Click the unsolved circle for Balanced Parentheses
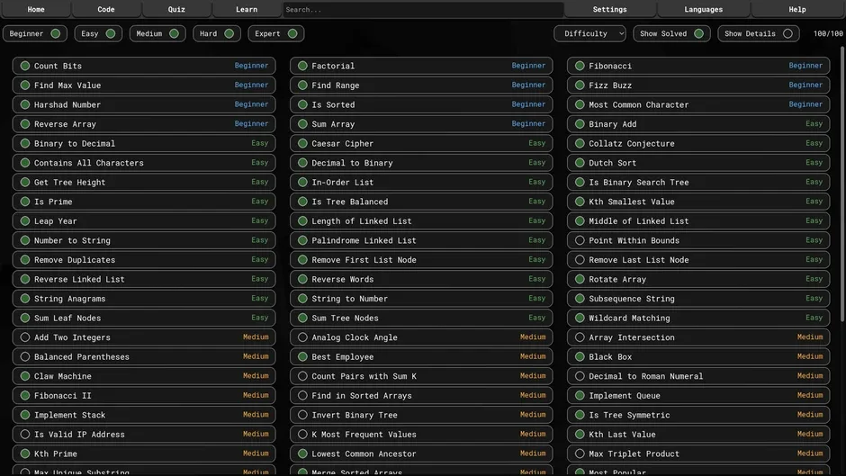 coord(25,356)
